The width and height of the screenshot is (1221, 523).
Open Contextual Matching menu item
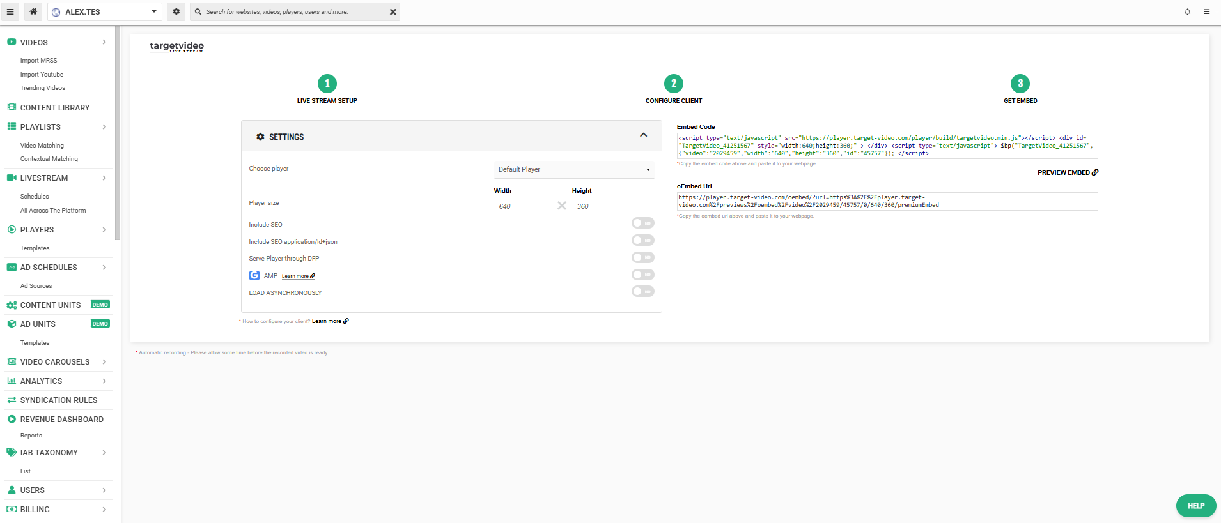(49, 159)
